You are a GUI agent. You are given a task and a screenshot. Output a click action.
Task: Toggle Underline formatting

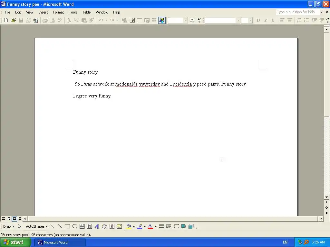pyautogui.click(x=273, y=20)
